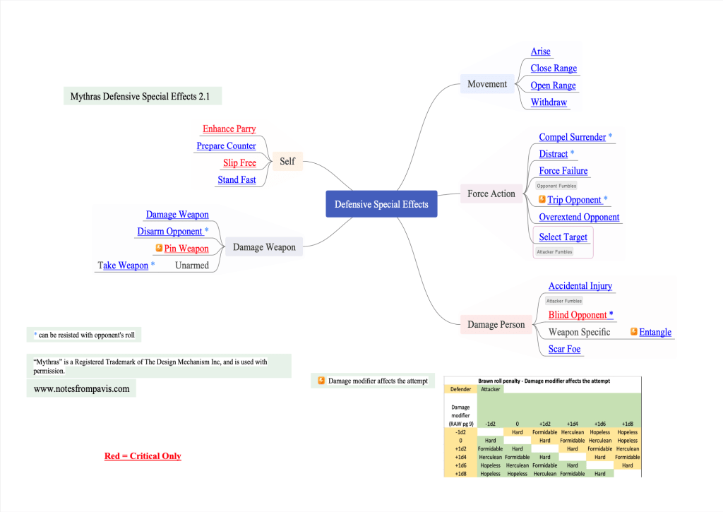Select the Self branch node
Viewport: 723px width, 512px height.
point(287,161)
